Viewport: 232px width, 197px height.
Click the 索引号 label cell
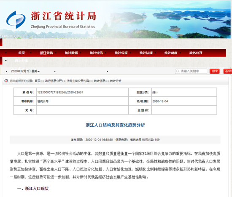tap(25, 92)
